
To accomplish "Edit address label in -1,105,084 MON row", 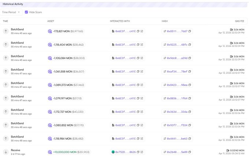I will coord(142,58).
